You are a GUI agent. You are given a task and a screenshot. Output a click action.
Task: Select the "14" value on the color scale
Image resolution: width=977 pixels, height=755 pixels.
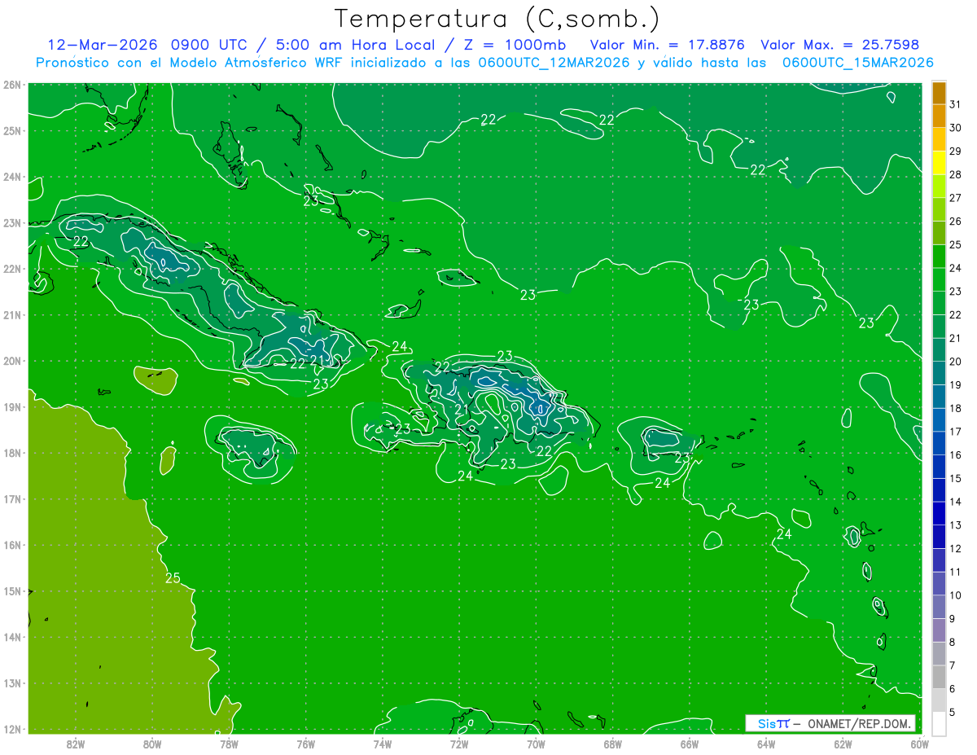tap(955, 502)
